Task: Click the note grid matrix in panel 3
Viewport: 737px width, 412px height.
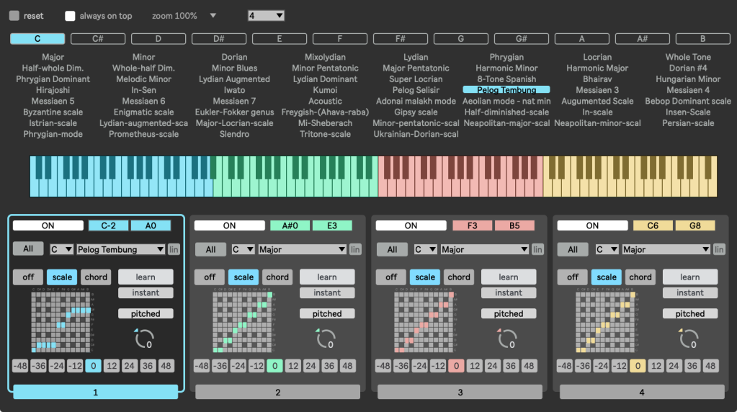Action: (x=424, y=321)
